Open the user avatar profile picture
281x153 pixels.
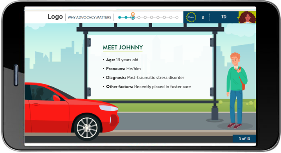247,17
